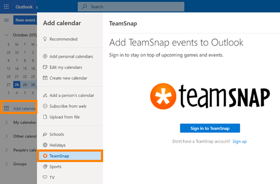This screenshot has width=280, height=184.
Task: Select date 22 in mini calendar
Action: pos(25,77)
